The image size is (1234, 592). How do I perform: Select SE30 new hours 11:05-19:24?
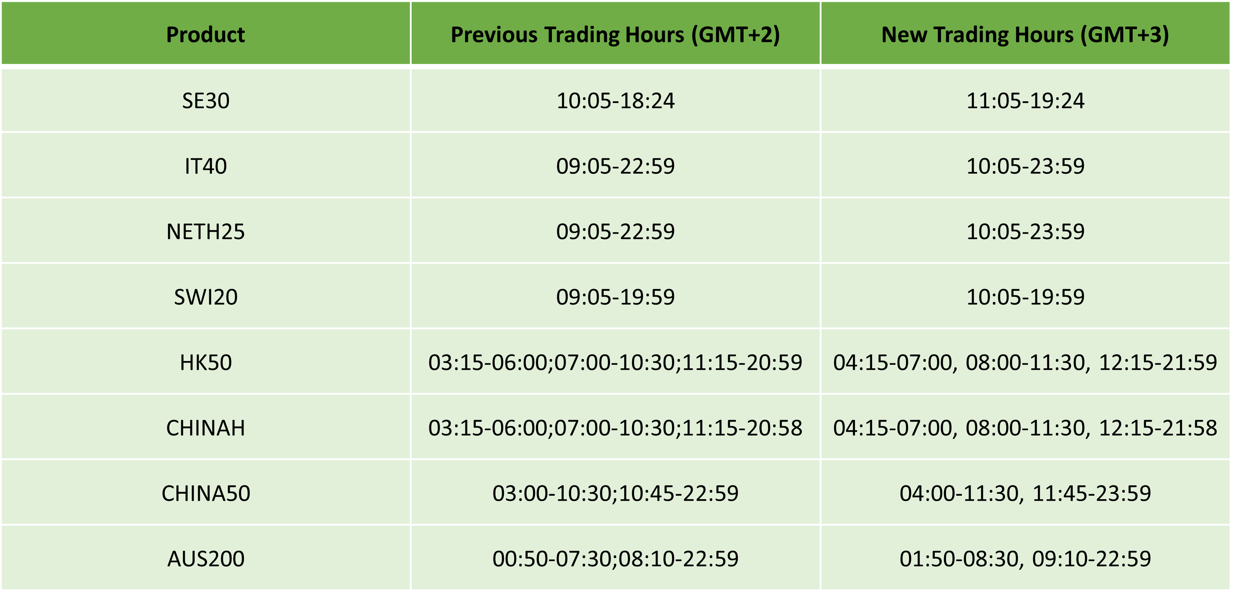[x=1025, y=101]
